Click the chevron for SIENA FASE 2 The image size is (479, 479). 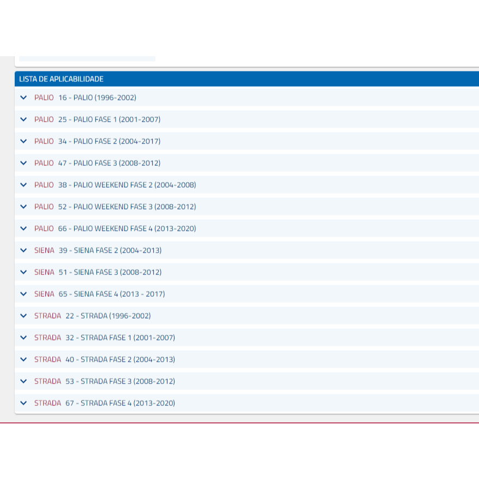[23, 250]
